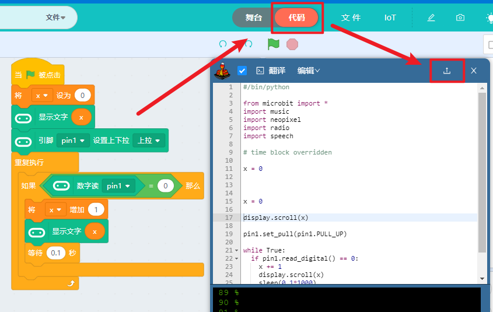
Task: Click the upload code icon
Action: pos(447,71)
